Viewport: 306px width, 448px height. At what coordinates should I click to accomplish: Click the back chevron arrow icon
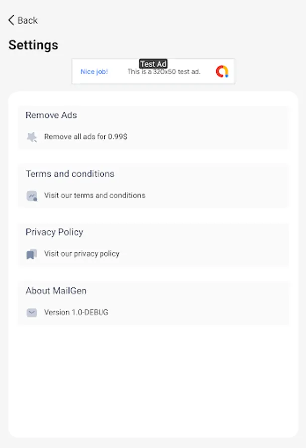(11, 20)
